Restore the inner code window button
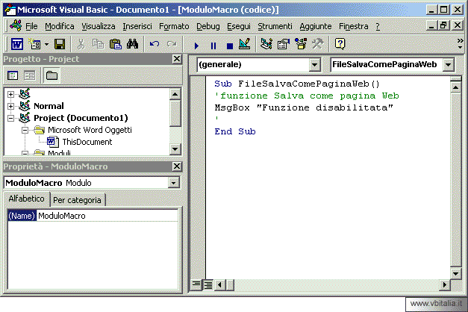The height and width of the screenshot is (312, 468). pyautogui.click(x=443, y=25)
